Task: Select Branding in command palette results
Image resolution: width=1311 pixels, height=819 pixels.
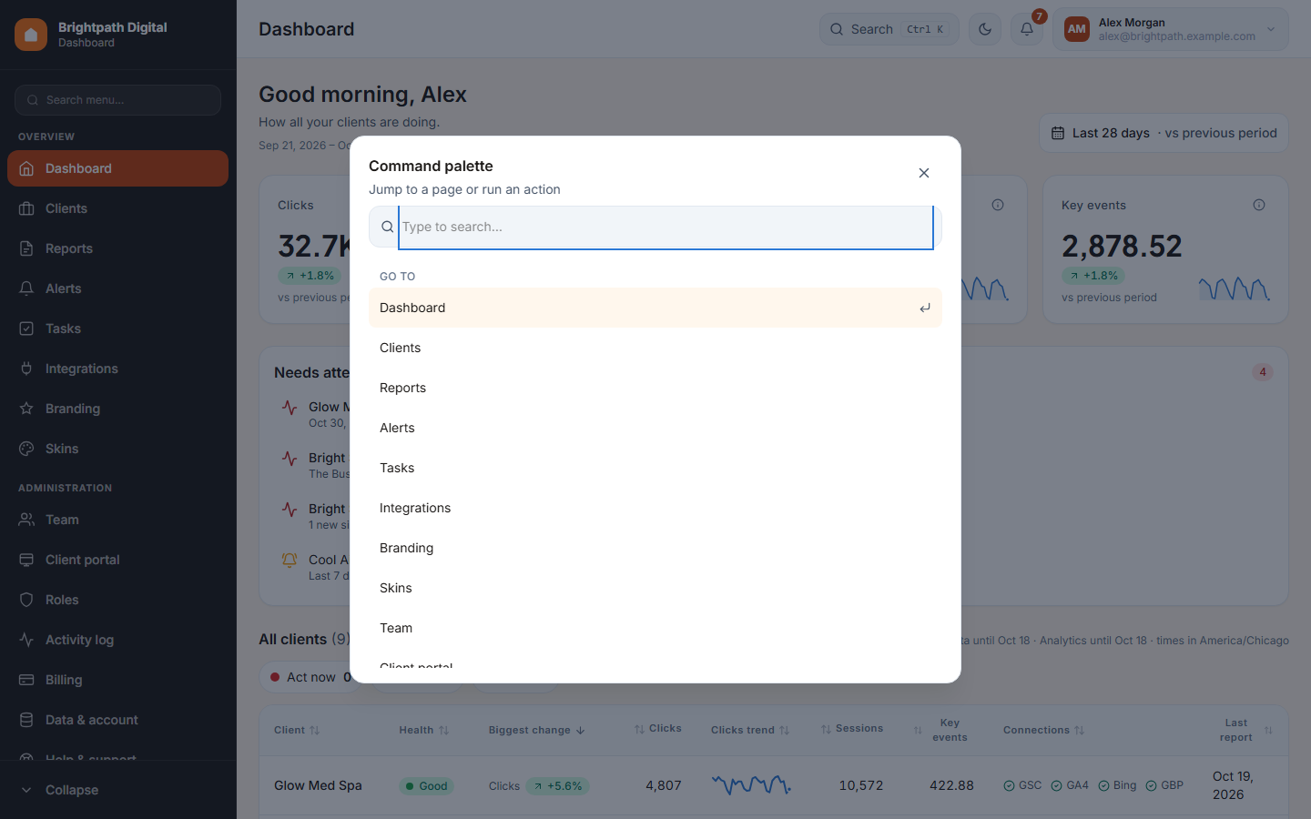Action: [655, 548]
